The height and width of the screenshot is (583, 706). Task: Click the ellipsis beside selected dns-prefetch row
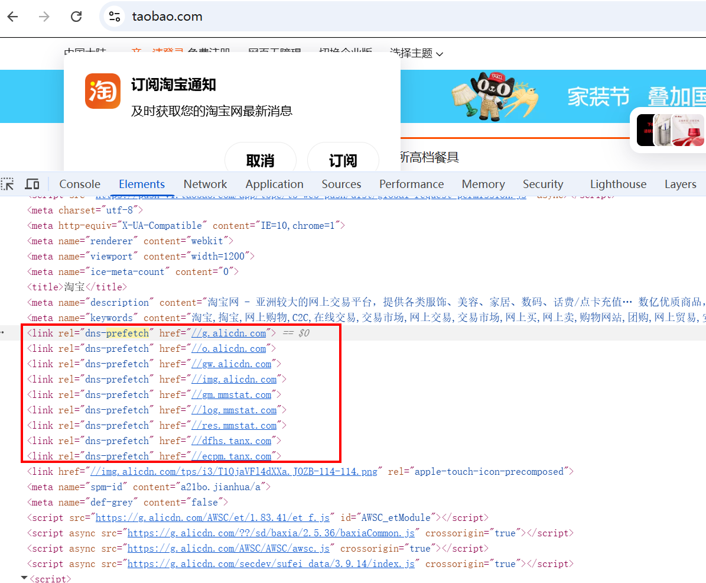pos(2,332)
